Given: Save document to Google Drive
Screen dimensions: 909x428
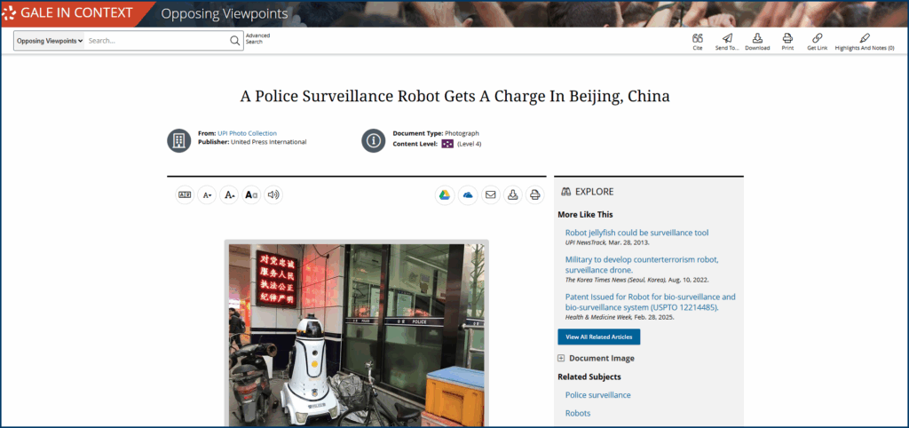Looking at the screenshot, I should tap(445, 194).
